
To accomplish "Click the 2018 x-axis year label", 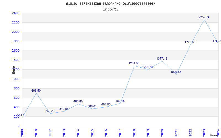I will click(134, 133).
